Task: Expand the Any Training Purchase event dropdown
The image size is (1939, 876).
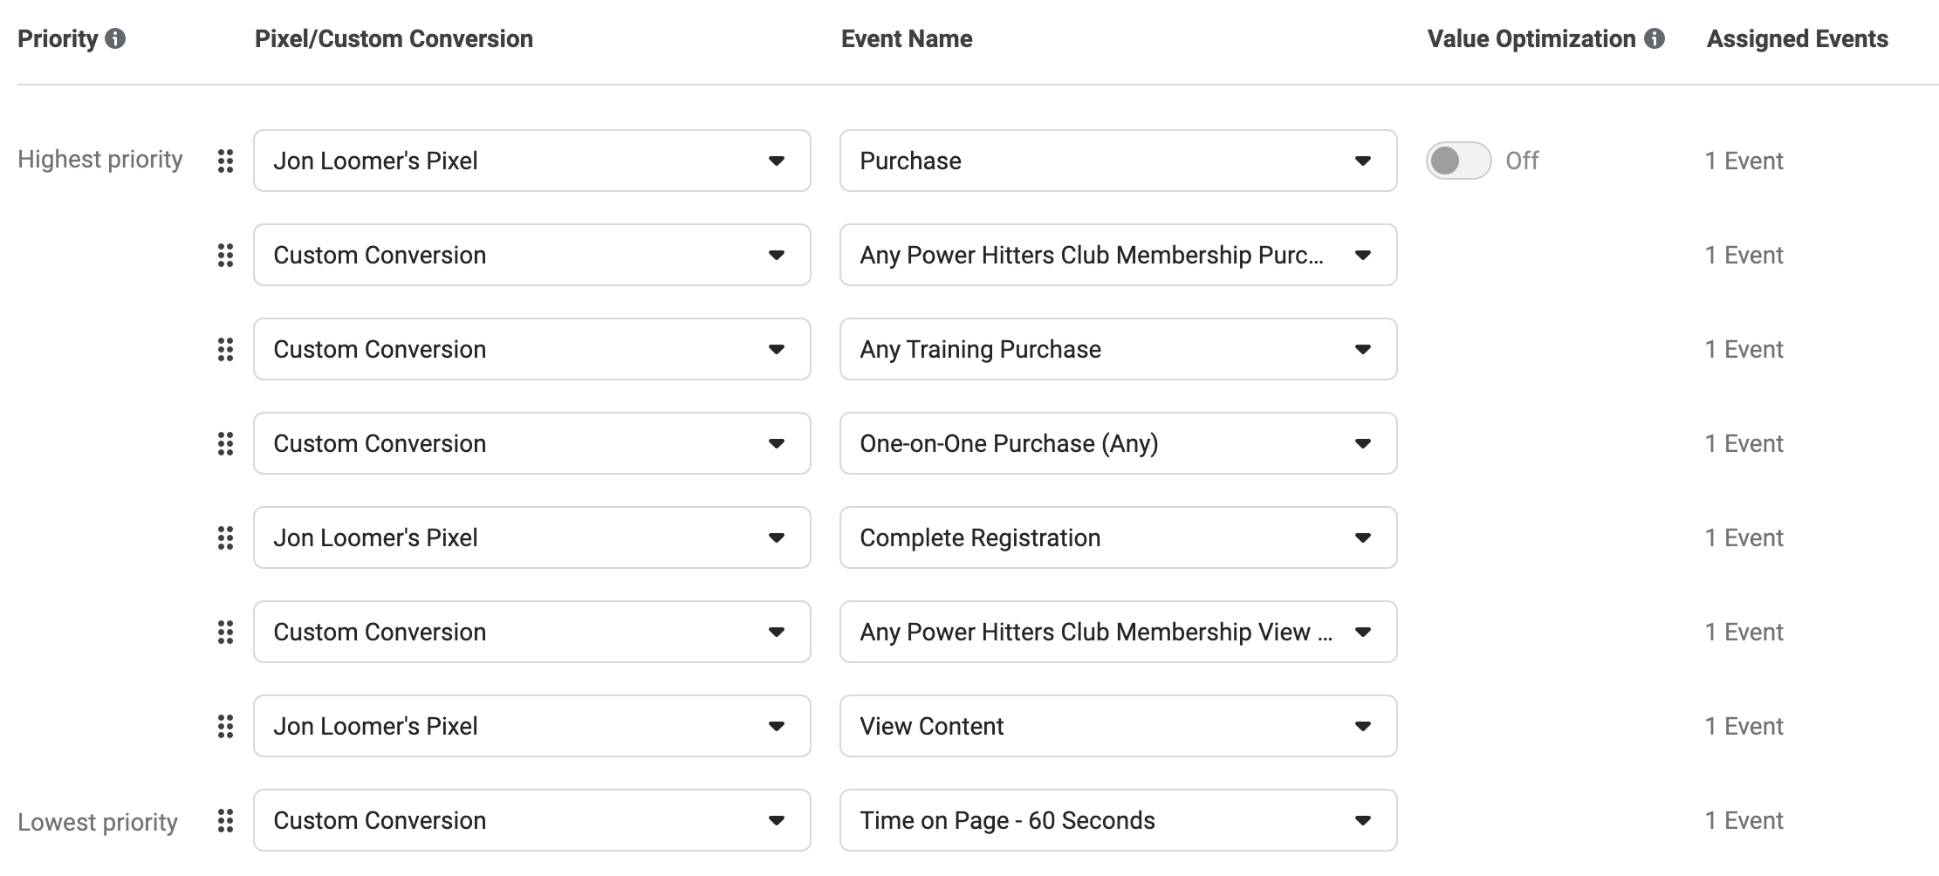Action: [x=1118, y=349]
